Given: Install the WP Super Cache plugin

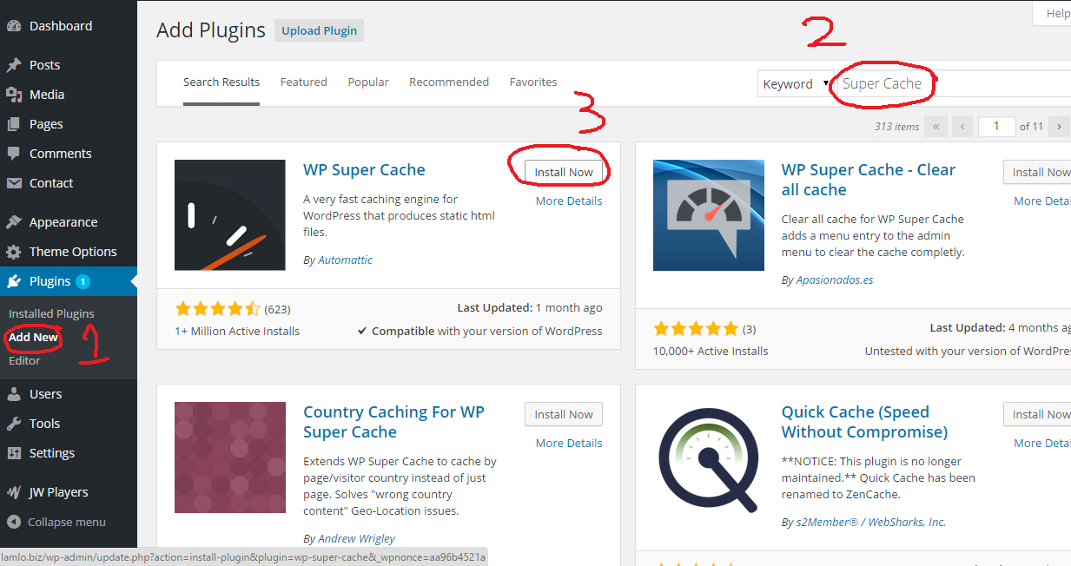Looking at the screenshot, I should (564, 172).
